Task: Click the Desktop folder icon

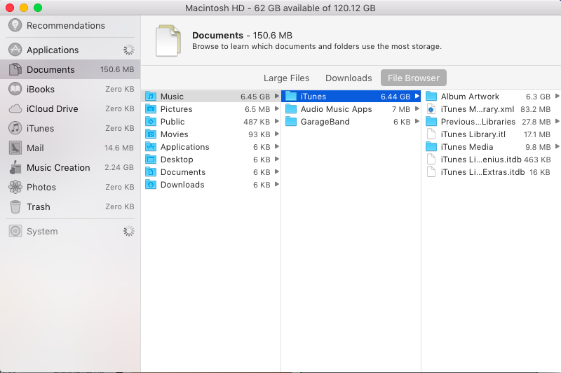Action: pos(151,160)
